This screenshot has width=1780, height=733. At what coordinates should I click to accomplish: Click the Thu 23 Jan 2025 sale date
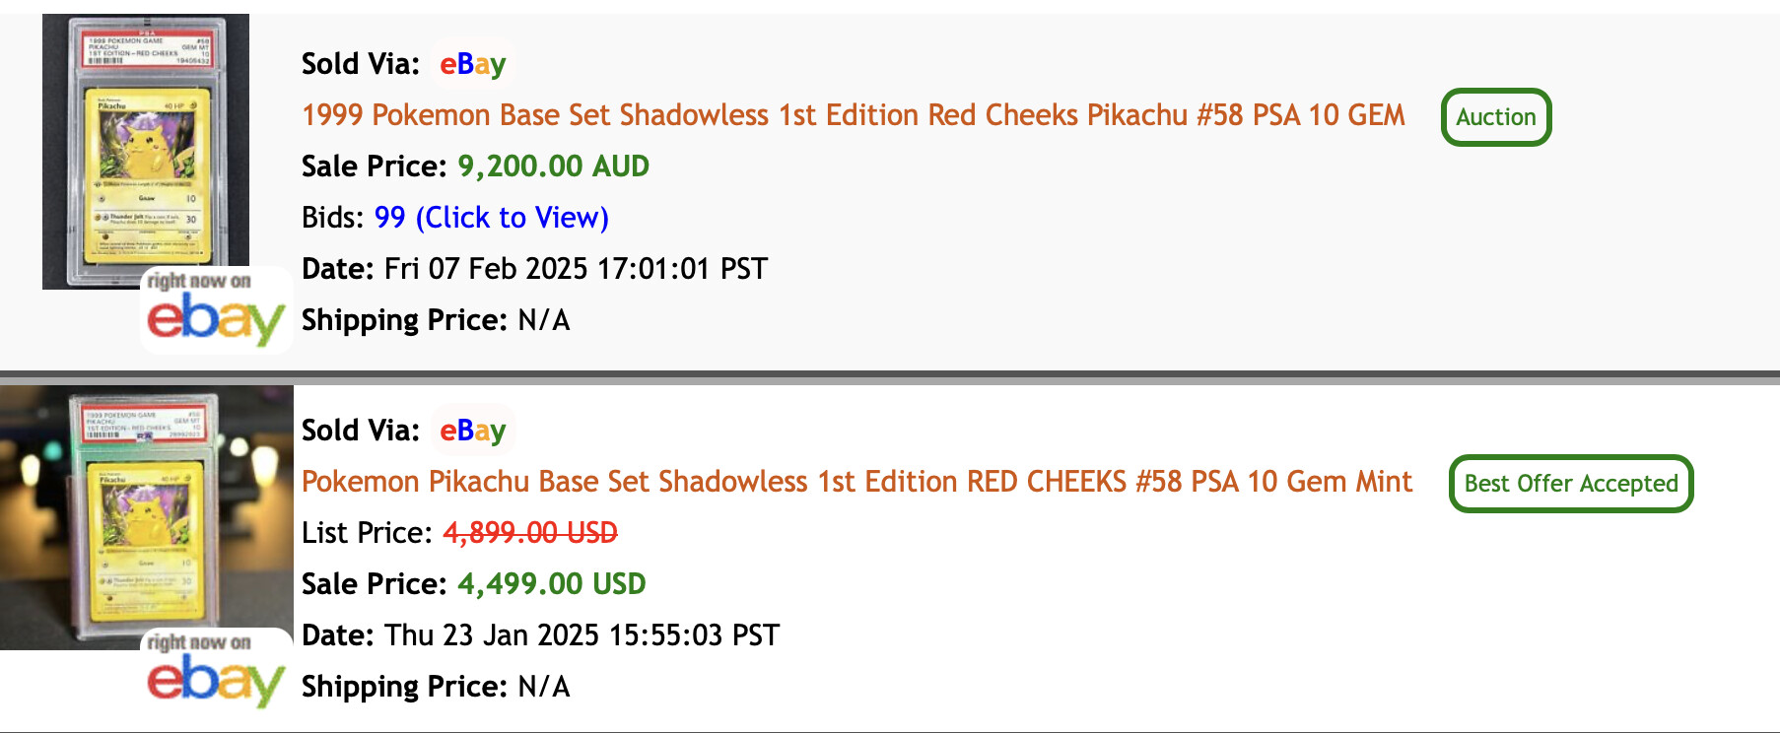(582, 635)
